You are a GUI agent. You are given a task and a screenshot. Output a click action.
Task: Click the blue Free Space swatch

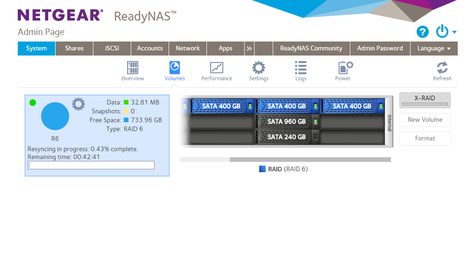point(126,120)
